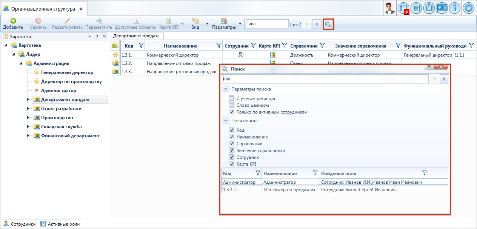Viewport: 477px width, 229px height.
Task: Expand the Департамент продаж tree node
Action: coord(28,100)
